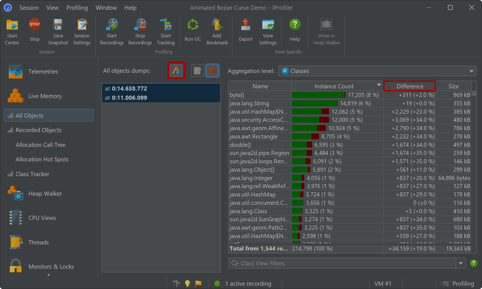The width and height of the screenshot is (482, 289).
Task: Click the orange flag status bar icon
Action: pyautogui.click(x=198, y=283)
